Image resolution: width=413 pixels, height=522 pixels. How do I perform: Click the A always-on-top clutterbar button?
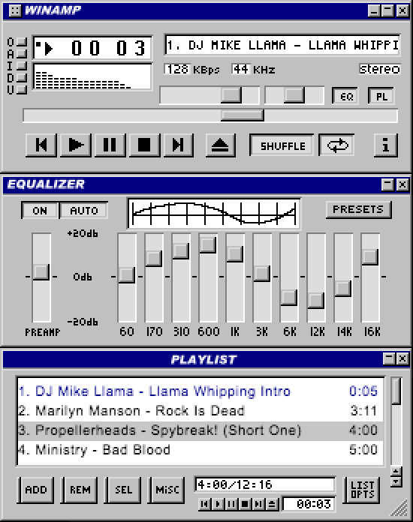(22, 53)
